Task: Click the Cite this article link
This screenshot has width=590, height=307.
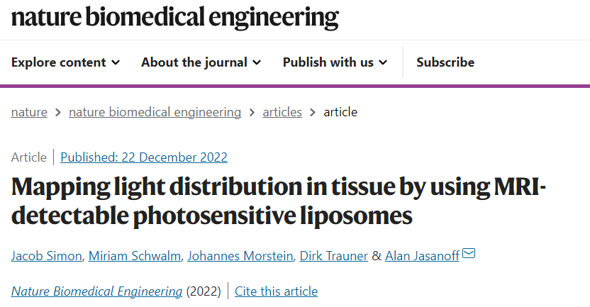Action: (276, 291)
